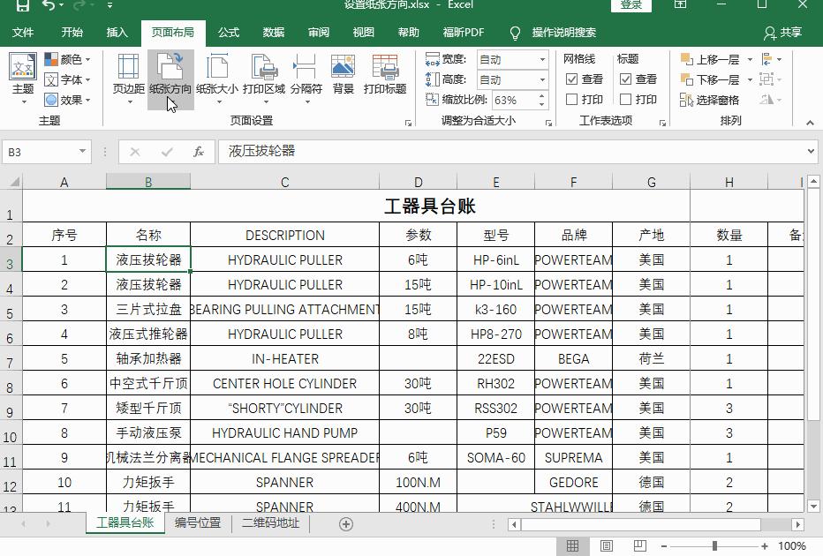Switch to the 公式 ribbon tab
Viewport: 823px width, 556px height.
(227, 33)
